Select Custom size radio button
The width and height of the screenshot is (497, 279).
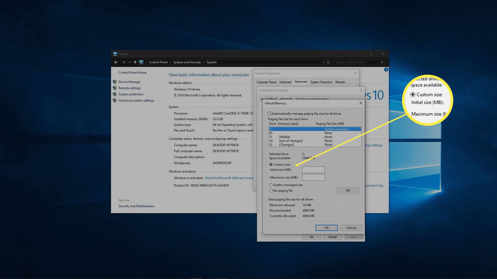tap(271, 164)
